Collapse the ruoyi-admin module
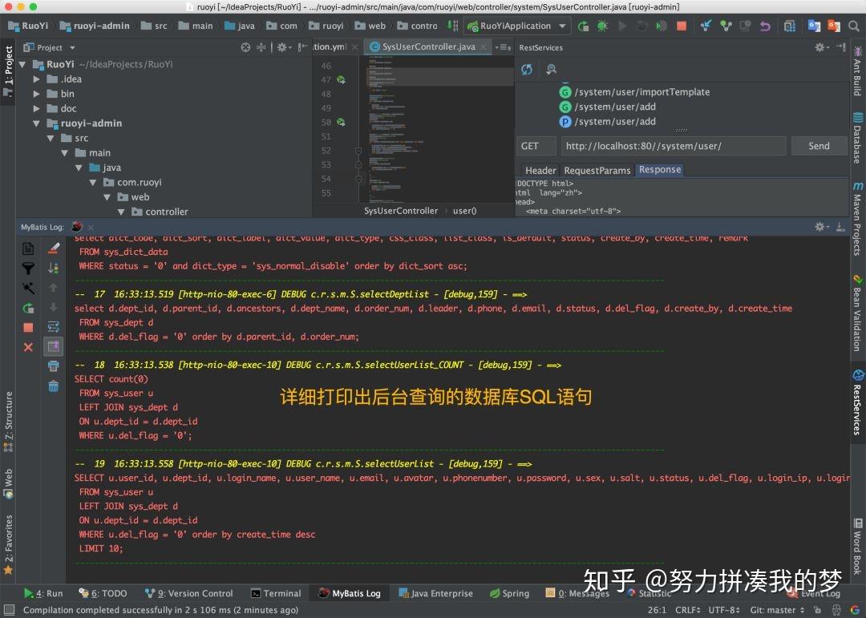The width and height of the screenshot is (866, 618). tap(36, 123)
